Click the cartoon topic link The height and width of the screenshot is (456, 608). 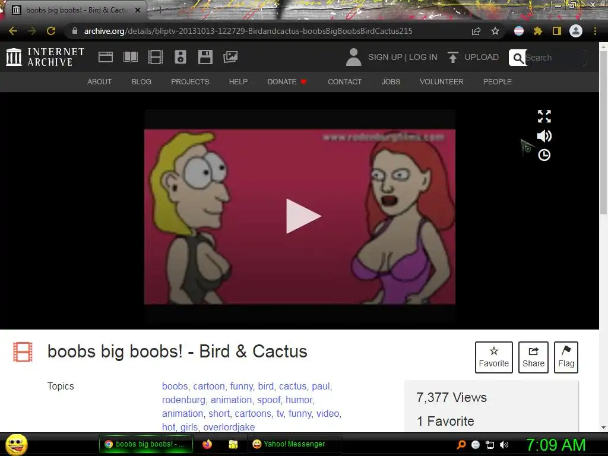208,386
